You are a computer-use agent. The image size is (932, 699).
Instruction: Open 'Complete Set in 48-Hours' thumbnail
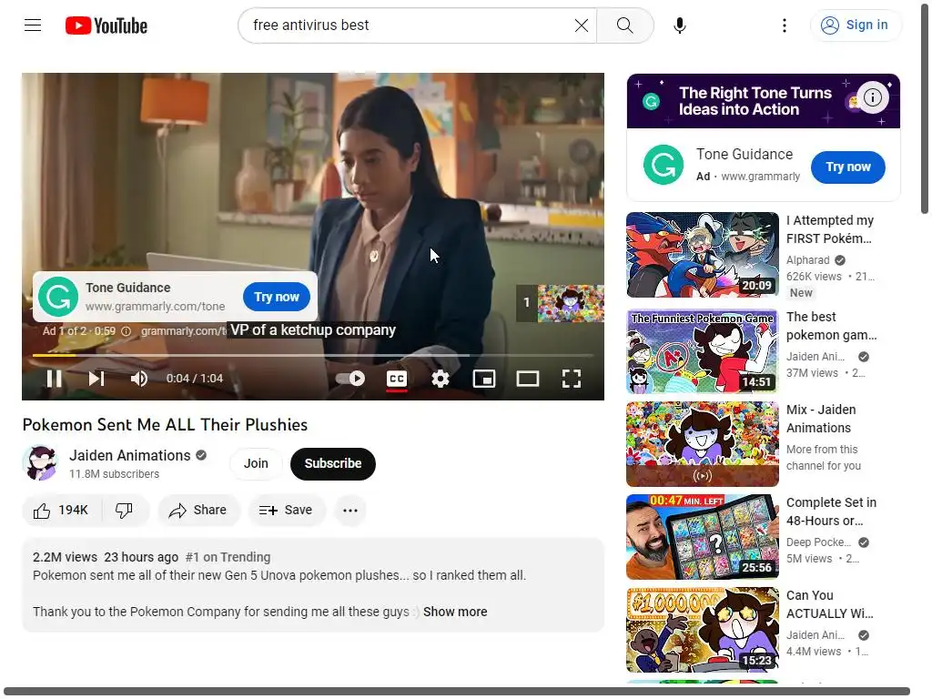702,537
